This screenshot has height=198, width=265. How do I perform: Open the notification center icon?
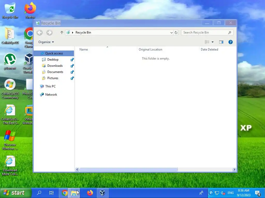[x=258, y=193]
